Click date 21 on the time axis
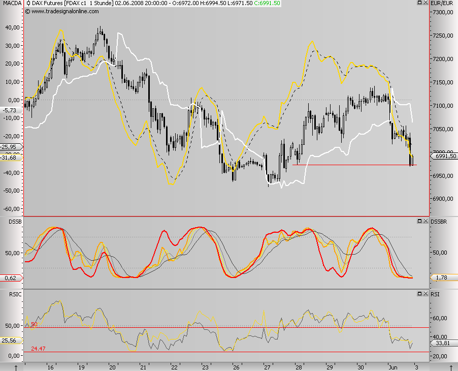This screenshot has width=458, height=371. 143,367
